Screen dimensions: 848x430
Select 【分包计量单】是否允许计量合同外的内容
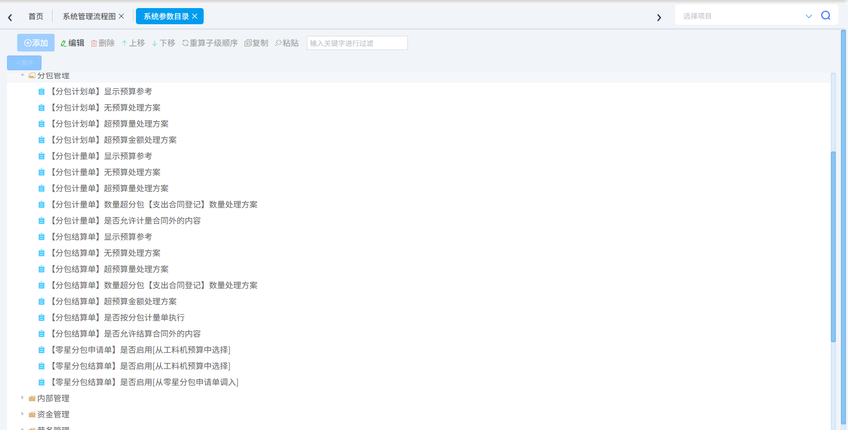tap(125, 221)
